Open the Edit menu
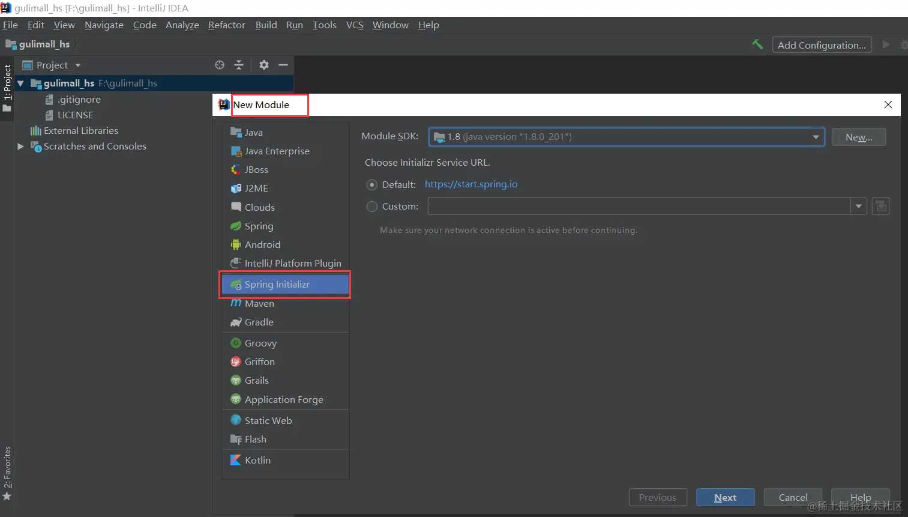The height and width of the screenshot is (517, 908). click(36, 25)
